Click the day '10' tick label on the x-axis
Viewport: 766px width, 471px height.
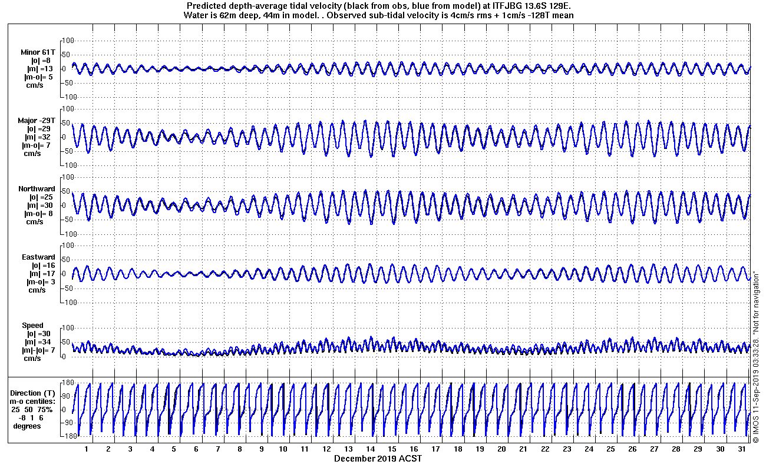tap(283, 449)
